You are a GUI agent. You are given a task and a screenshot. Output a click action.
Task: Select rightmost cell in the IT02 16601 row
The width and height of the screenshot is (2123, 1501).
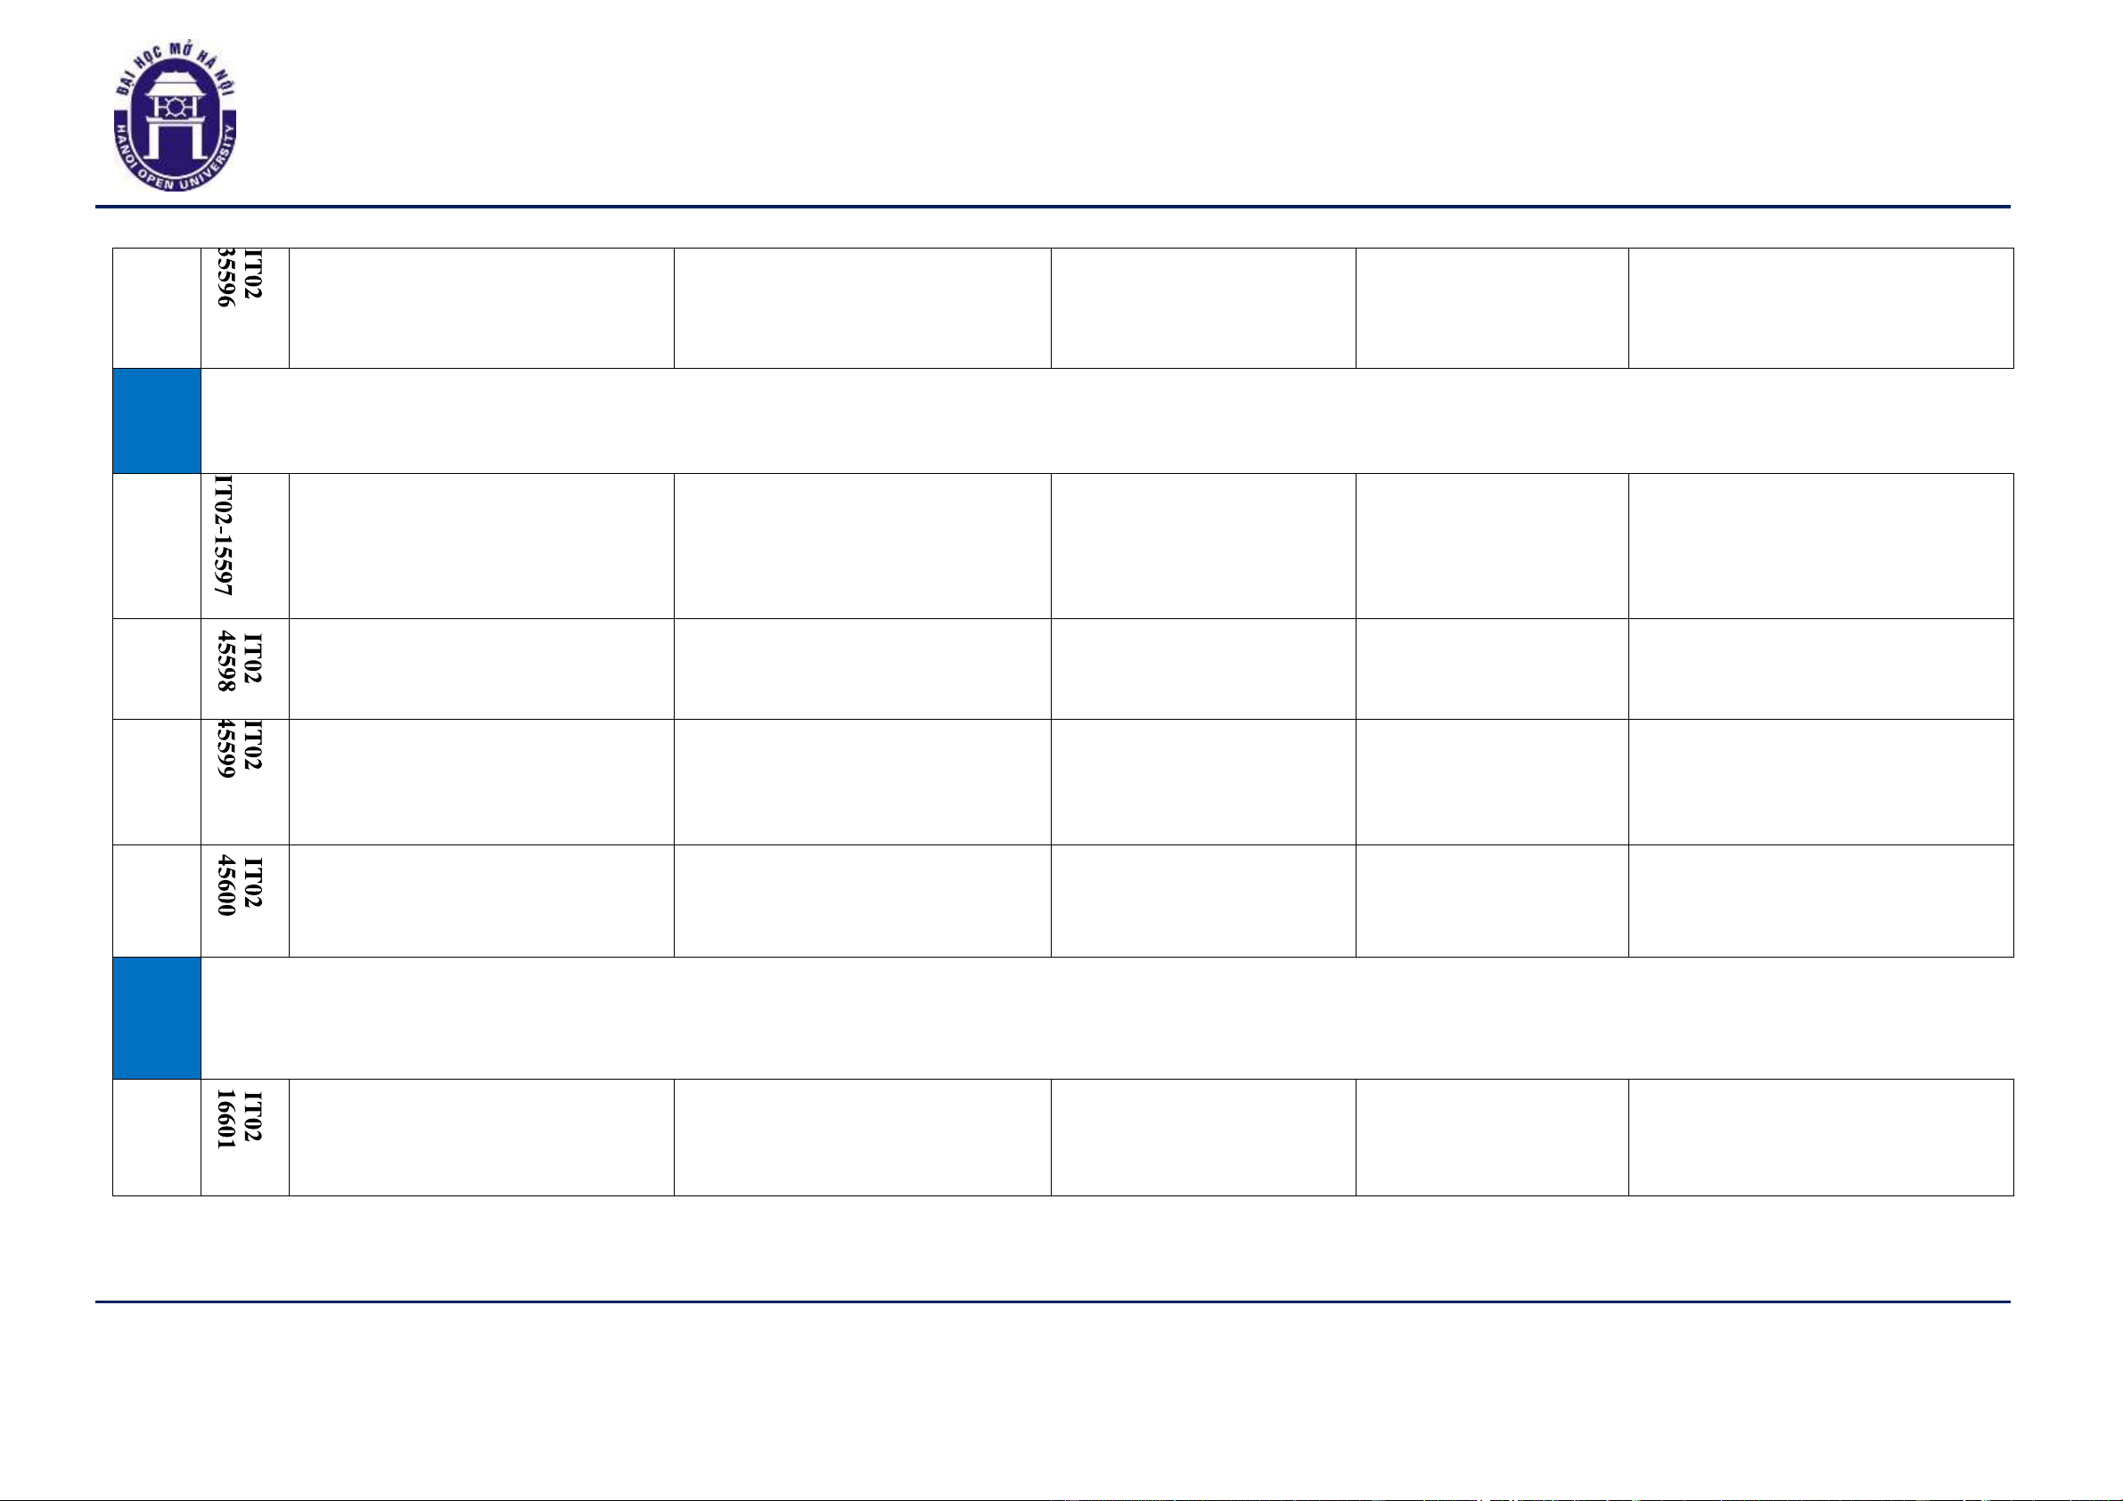1820,1136
